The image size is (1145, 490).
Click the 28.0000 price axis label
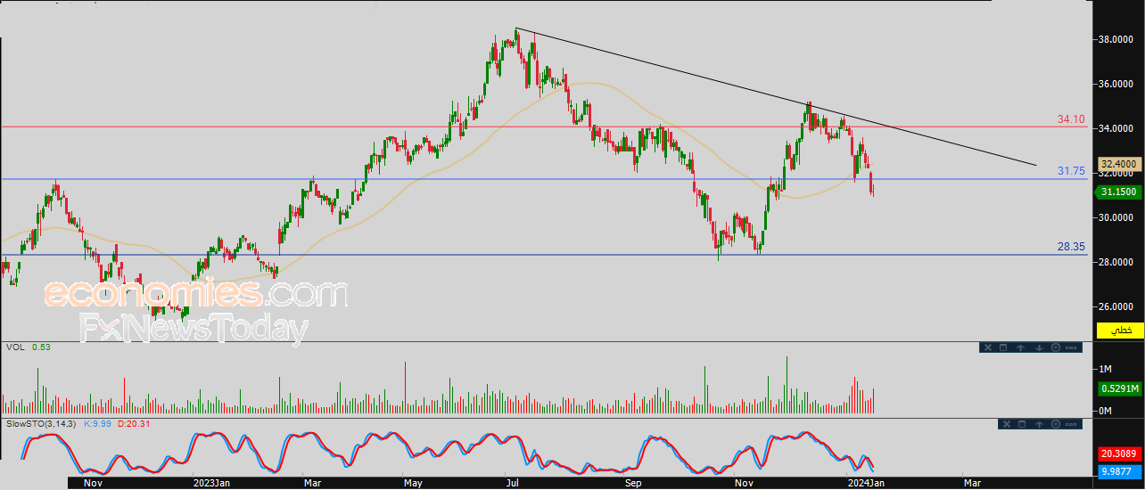[1116, 262]
